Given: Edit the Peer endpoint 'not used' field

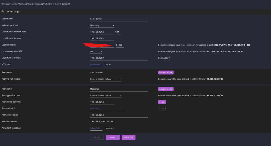Looking at the screenshot, I should click(102, 108).
